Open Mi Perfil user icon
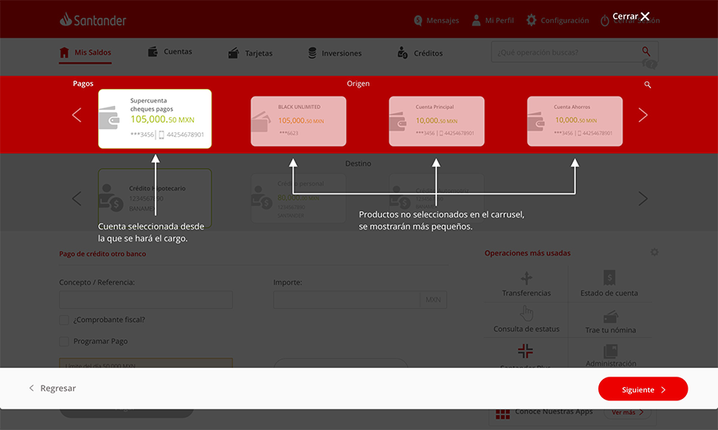Screen dimensions: 718x430 coord(476,20)
